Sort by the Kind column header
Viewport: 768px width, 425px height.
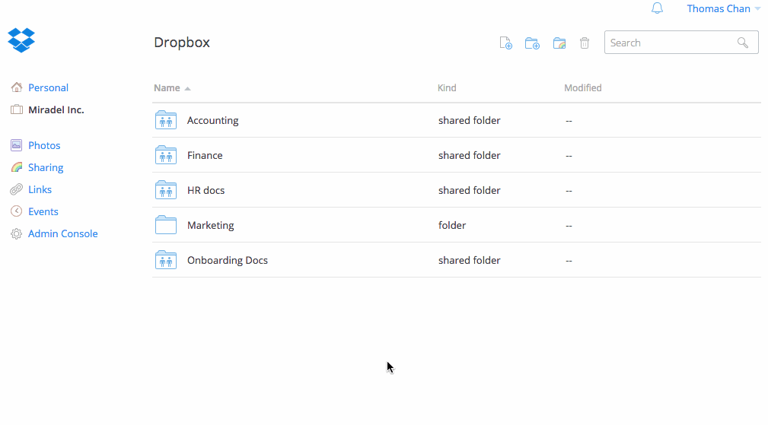coord(447,87)
